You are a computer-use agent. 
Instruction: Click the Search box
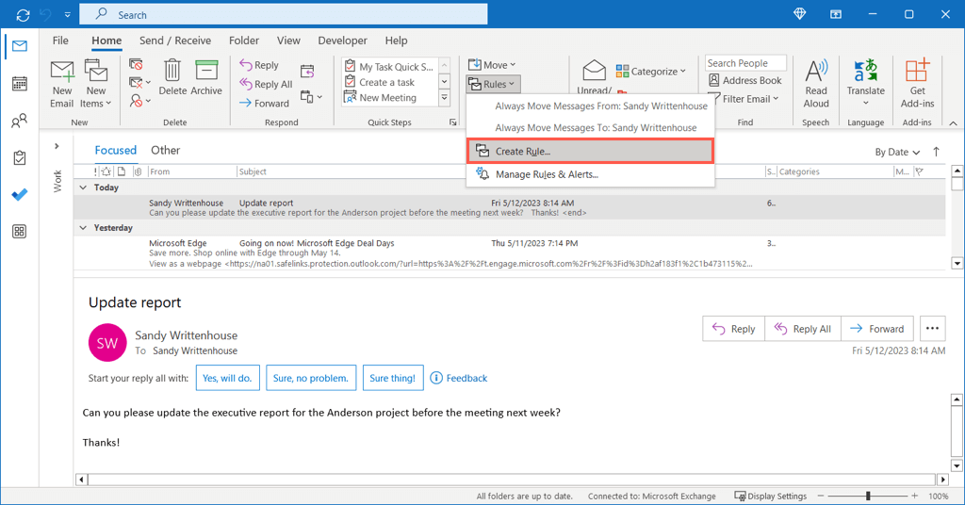[x=284, y=15]
